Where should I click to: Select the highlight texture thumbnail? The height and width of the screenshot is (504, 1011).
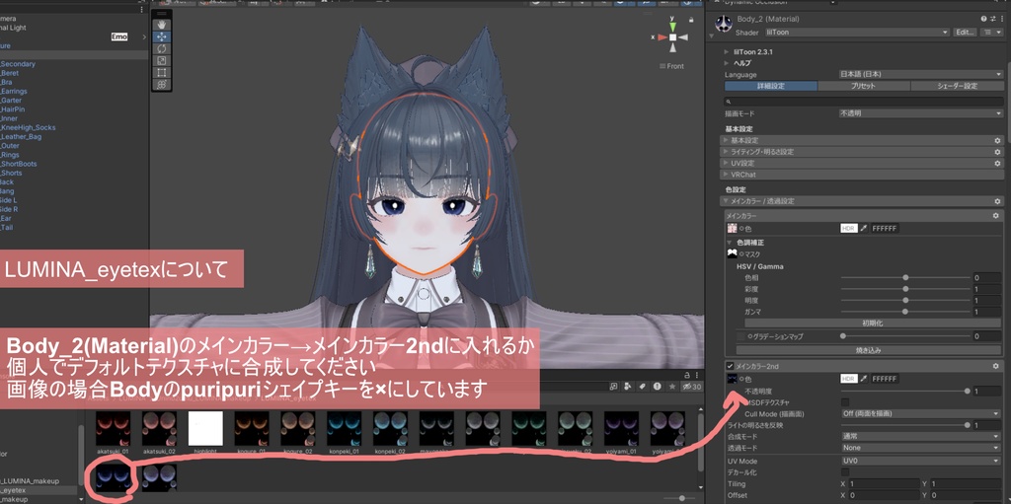click(x=205, y=429)
